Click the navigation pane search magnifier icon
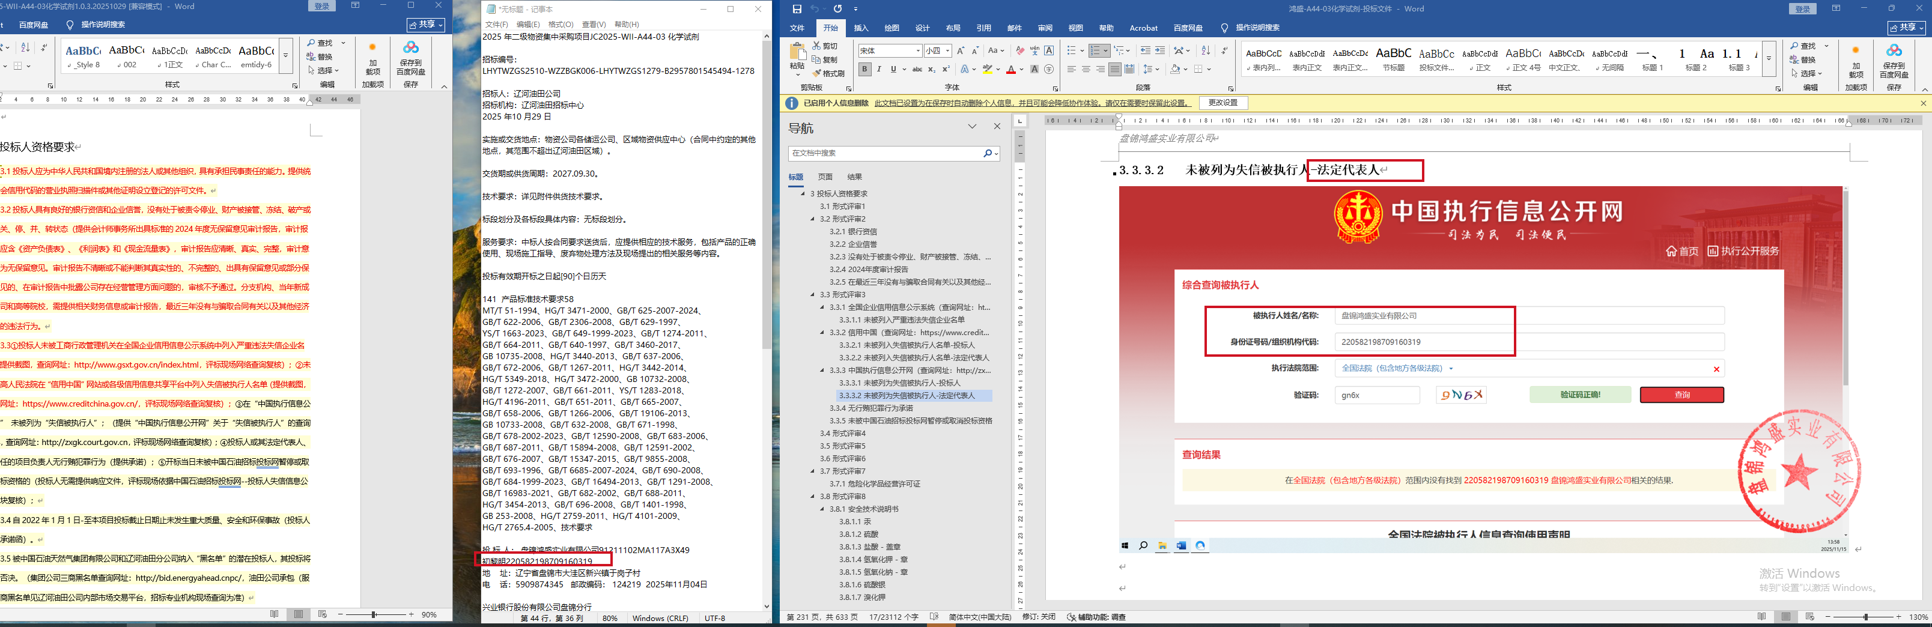Image resolution: width=1932 pixels, height=627 pixels. coord(988,153)
